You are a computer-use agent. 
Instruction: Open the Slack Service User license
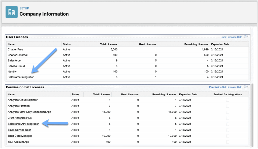19,130
